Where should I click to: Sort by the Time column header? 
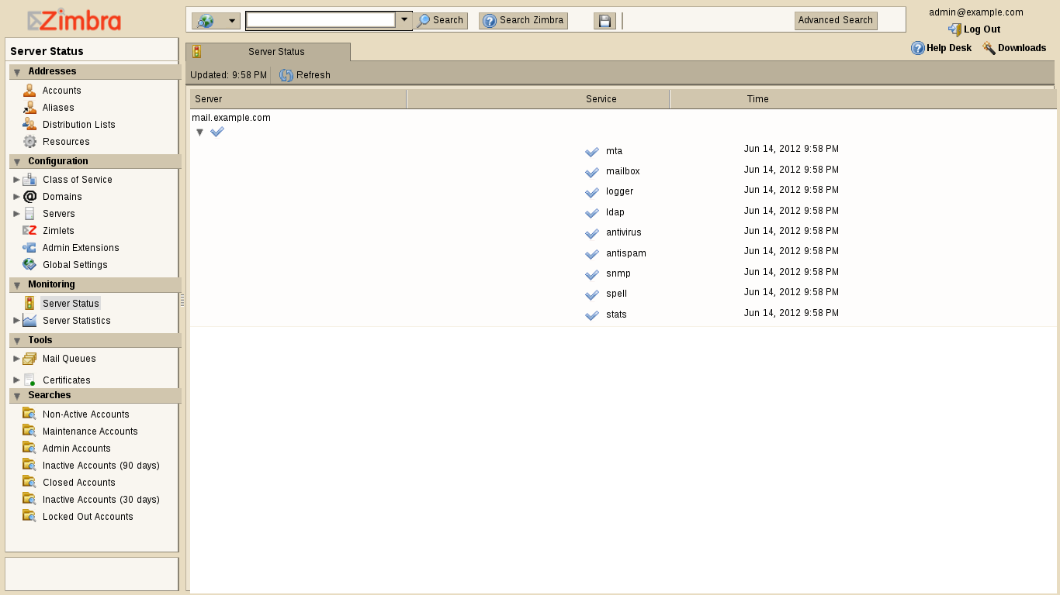point(863,99)
